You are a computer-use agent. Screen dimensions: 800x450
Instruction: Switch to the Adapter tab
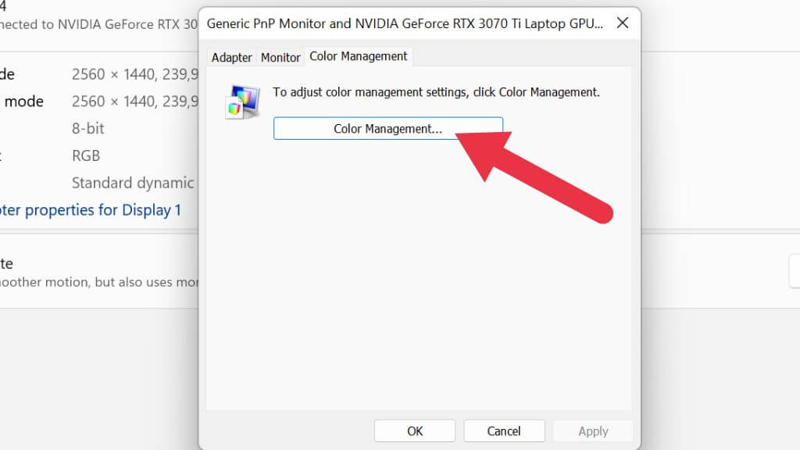pyautogui.click(x=232, y=56)
